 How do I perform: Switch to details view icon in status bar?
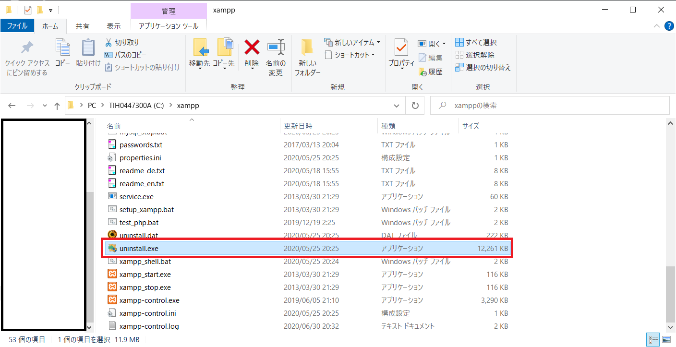pos(653,340)
